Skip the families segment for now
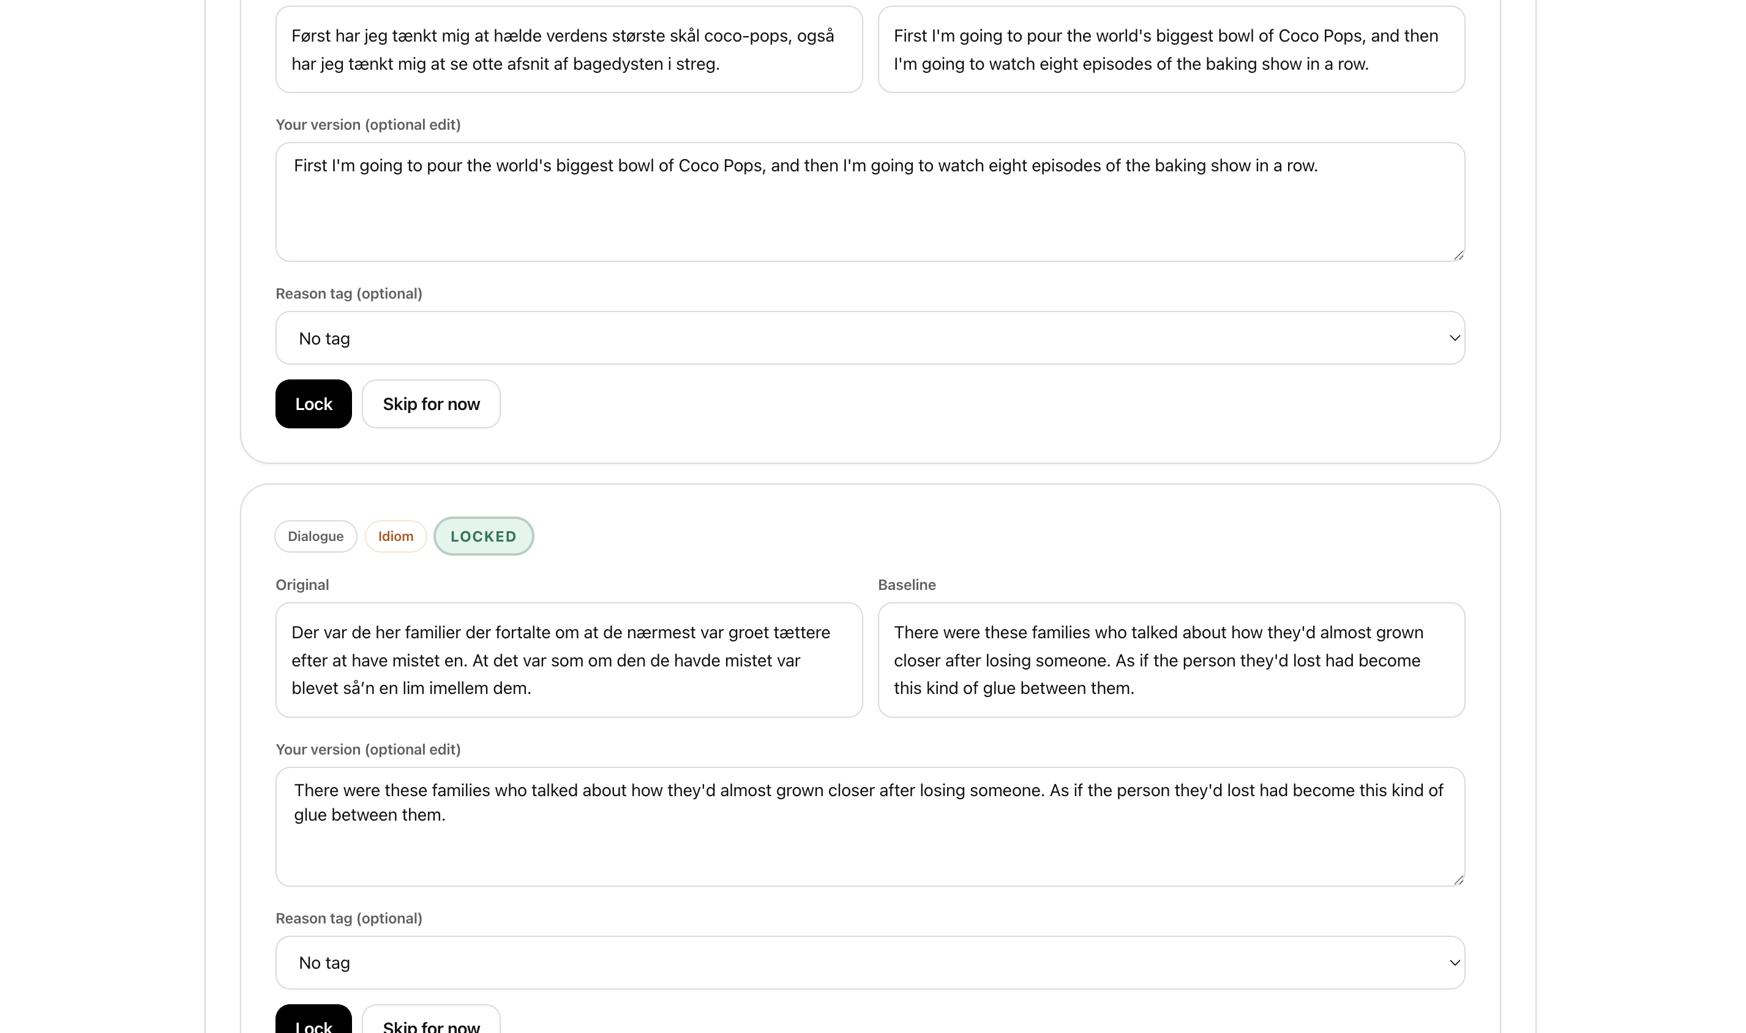The width and height of the screenshot is (1746, 1033). pyautogui.click(x=430, y=1024)
